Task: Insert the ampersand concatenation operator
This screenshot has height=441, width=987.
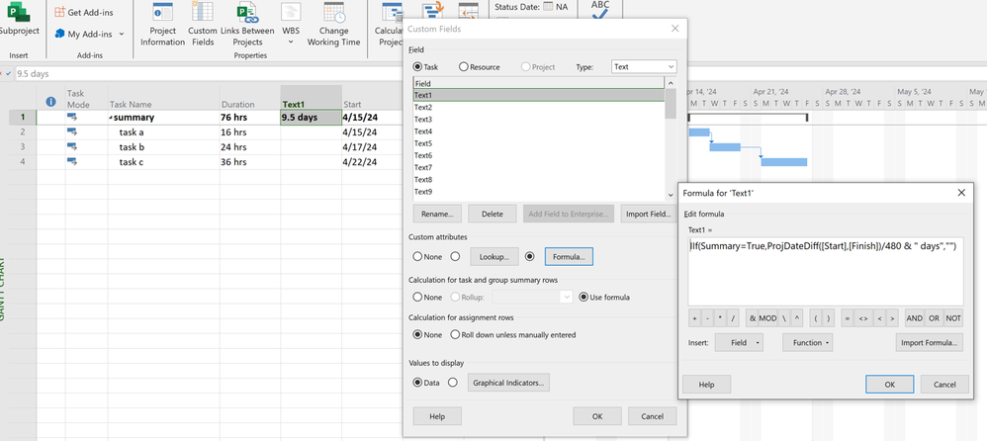Action: tap(753, 318)
